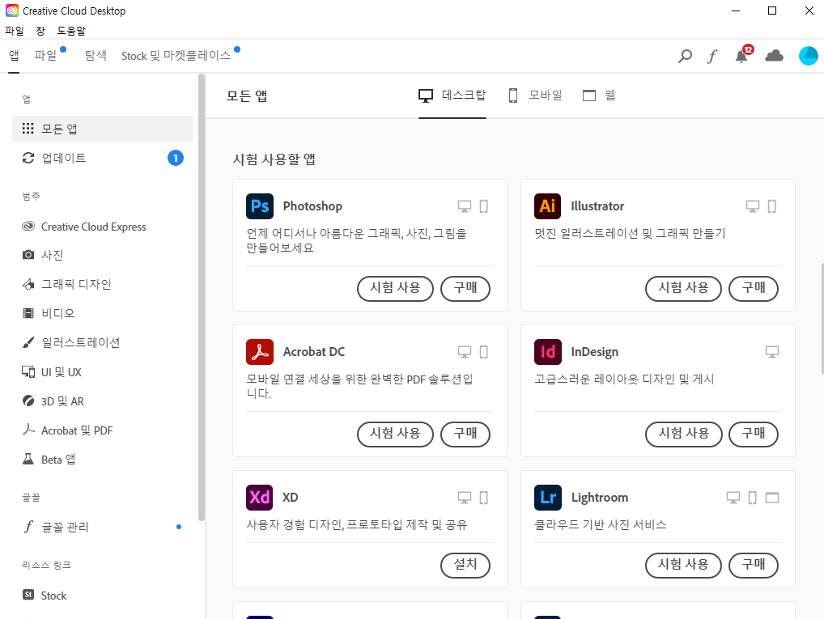Click the main content vertical scrollbar
The image size is (824, 619).
pos(822,318)
